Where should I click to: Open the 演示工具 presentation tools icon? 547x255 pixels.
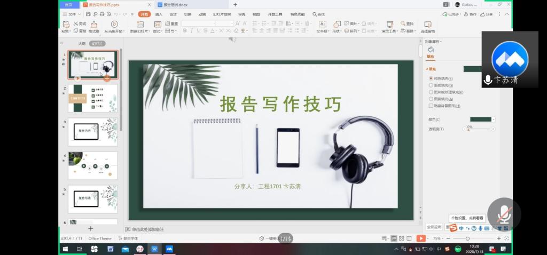(x=389, y=25)
